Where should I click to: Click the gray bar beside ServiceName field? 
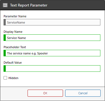[5, 22]
